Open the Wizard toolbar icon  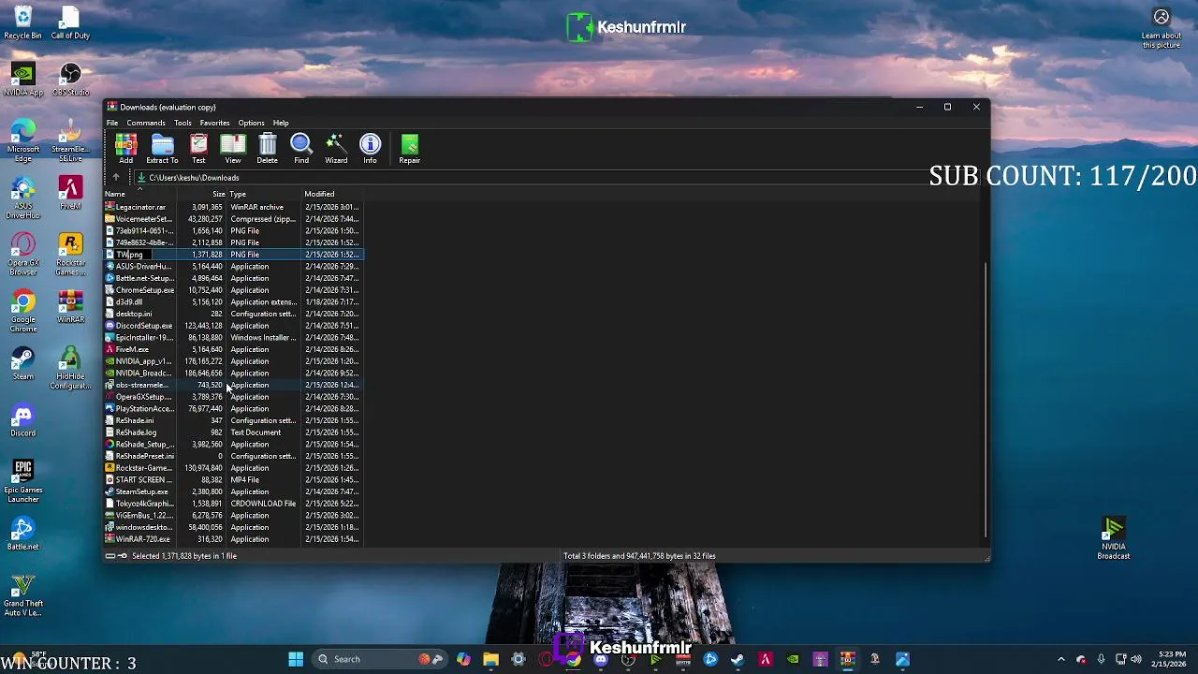(336, 148)
